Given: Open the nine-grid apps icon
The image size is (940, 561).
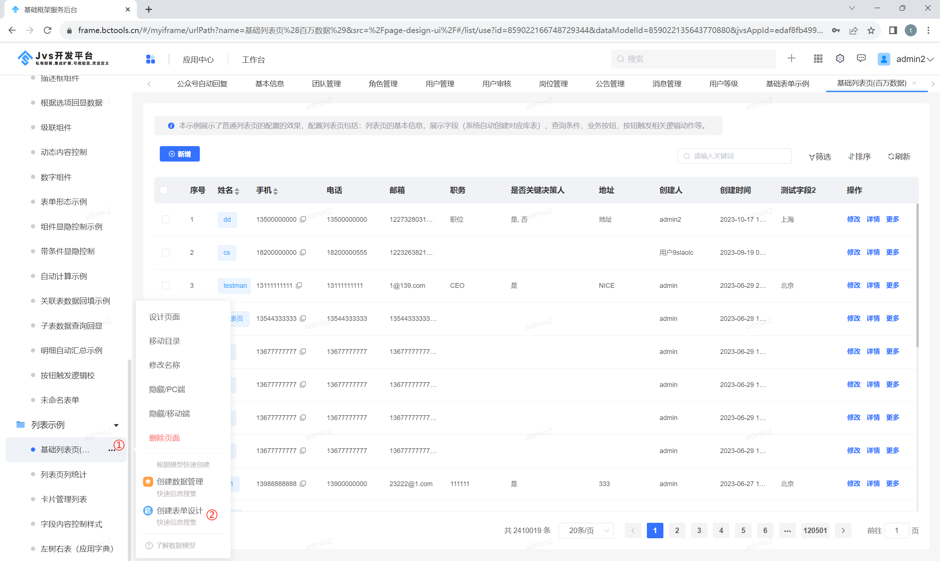Looking at the screenshot, I should pos(818,59).
